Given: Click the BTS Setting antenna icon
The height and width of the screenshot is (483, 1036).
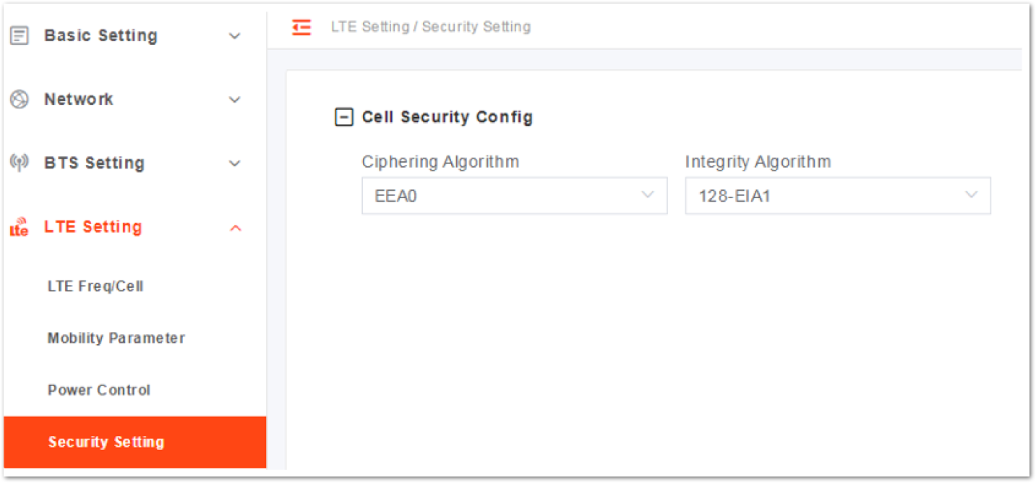Looking at the screenshot, I should tap(19, 163).
